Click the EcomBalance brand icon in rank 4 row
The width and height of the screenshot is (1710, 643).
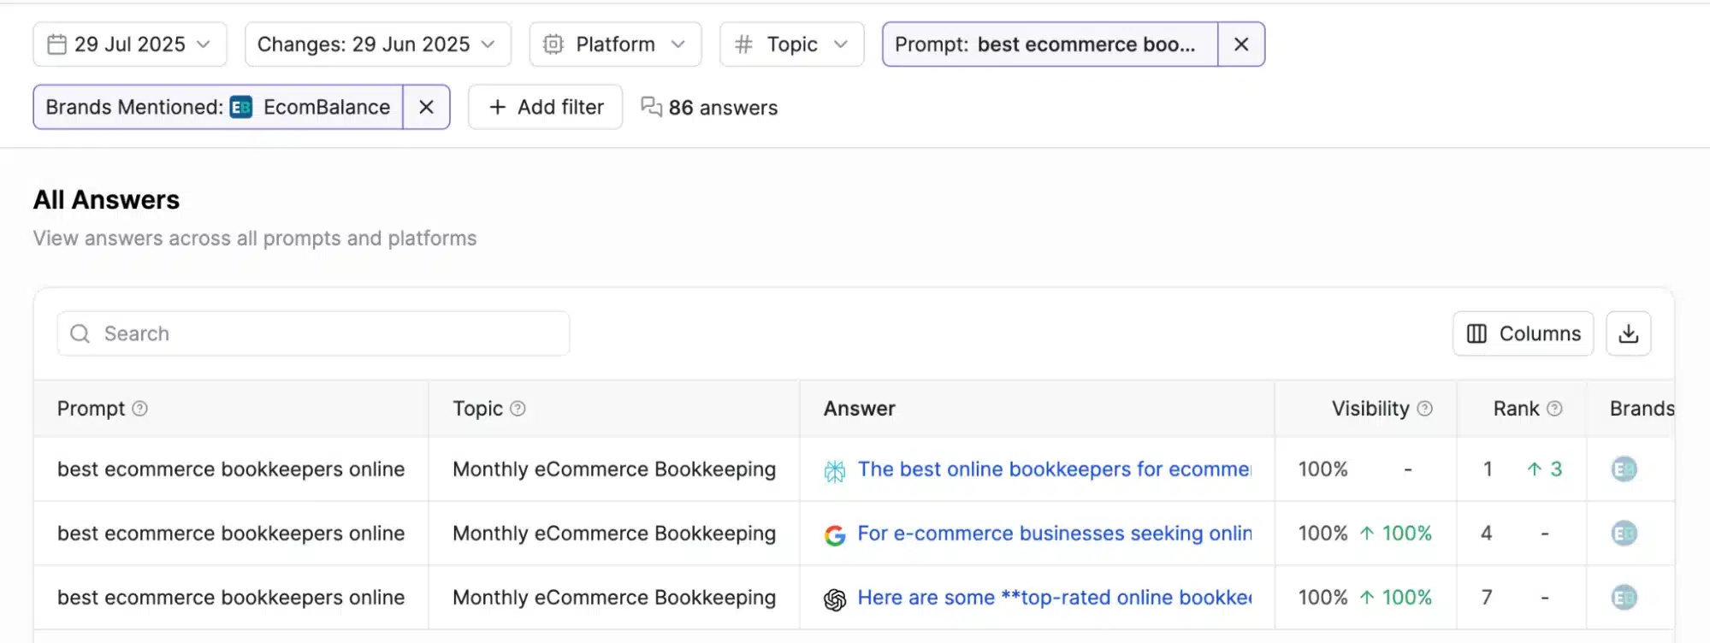pyautogui.click(x=1624, y=534)
